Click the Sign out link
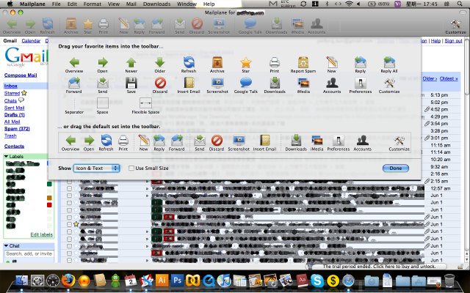 click(x=453, y=41)
